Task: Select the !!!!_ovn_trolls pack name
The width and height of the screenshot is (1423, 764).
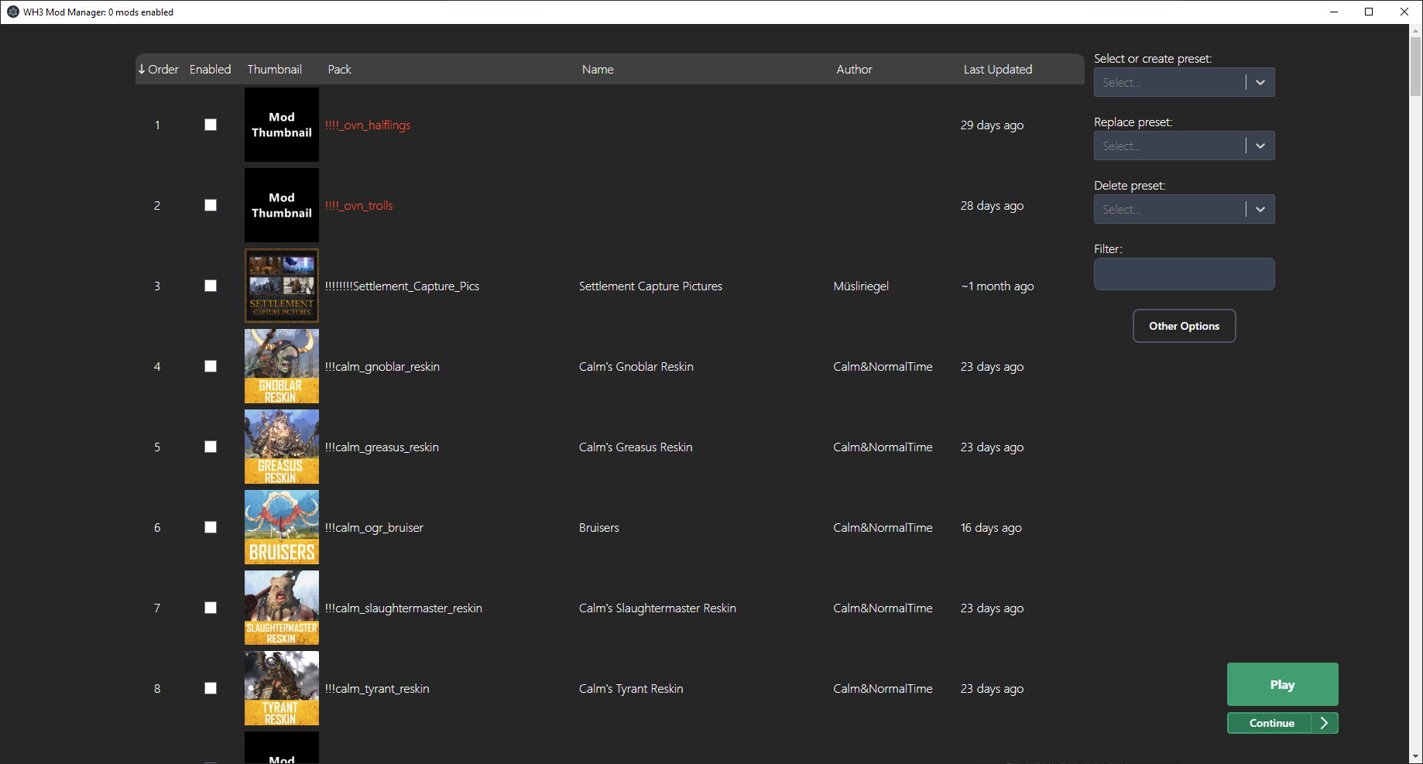Action: pyautogui.click(x=359, y=206)
